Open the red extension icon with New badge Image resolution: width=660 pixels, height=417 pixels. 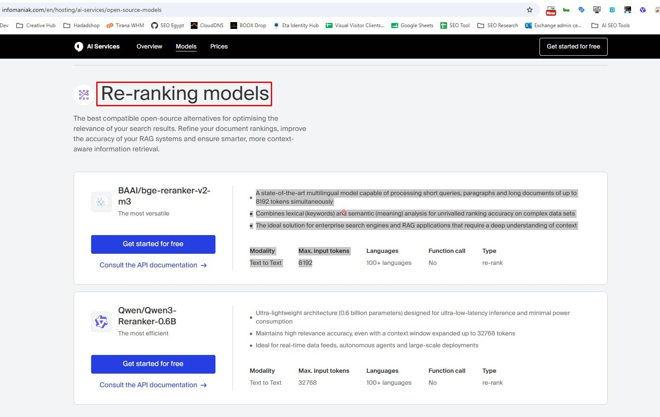point(551,10)
